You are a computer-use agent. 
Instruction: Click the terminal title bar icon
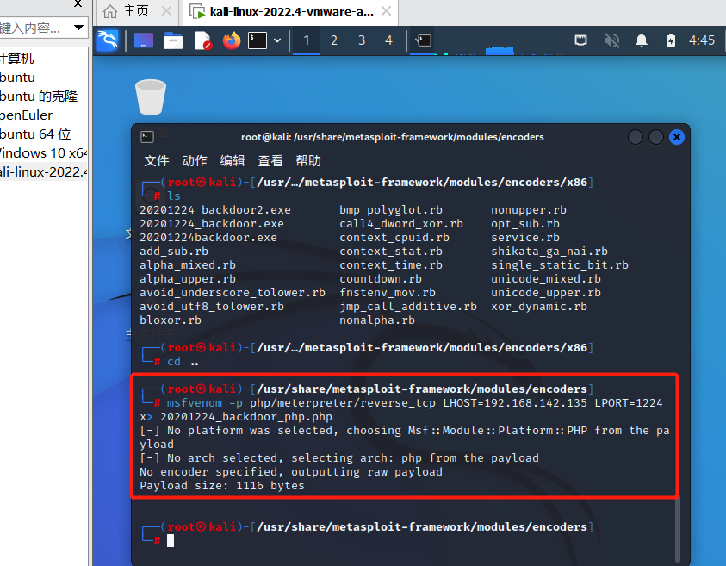coord(147,137)
